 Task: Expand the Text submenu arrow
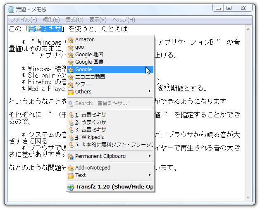coord(150,174)
